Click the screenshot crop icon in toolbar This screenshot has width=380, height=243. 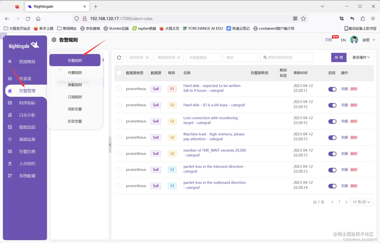[342, 19]
